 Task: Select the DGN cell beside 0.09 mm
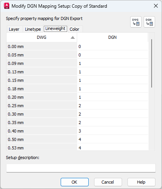[x=113, y=63]
